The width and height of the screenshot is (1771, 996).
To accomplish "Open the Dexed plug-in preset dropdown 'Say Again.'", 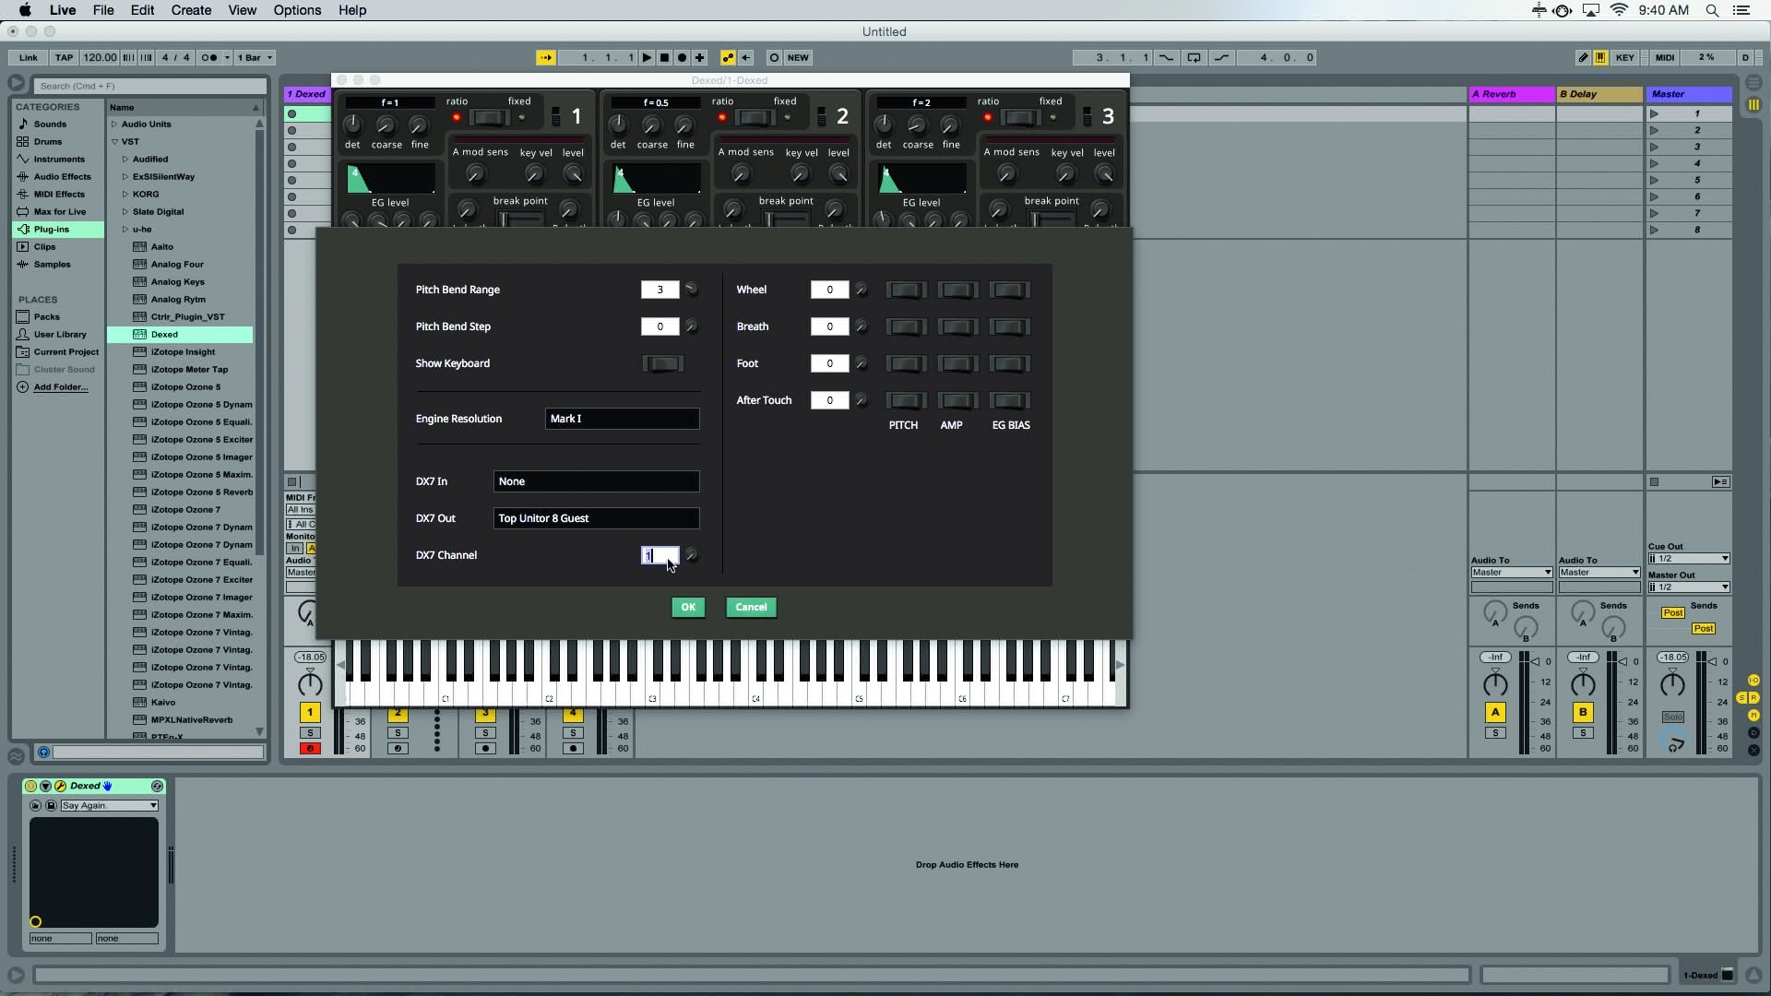I will [109, 805].
